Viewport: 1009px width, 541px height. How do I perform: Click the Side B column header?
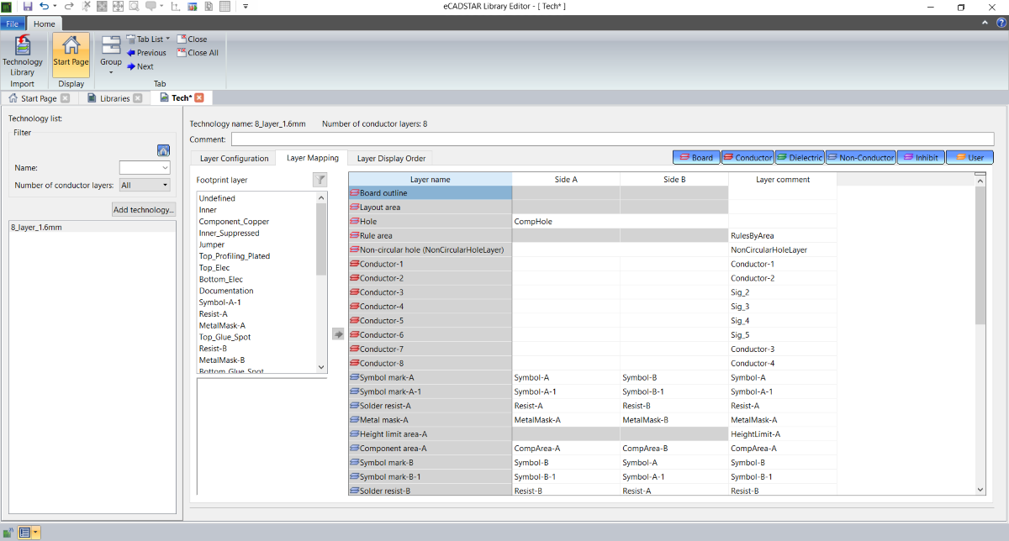674,179
